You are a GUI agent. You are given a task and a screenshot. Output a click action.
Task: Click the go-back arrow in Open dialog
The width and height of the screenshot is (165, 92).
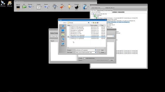pos(92,23)
